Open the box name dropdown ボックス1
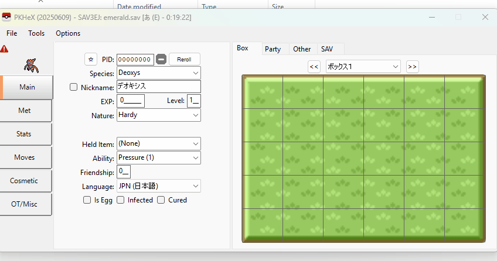 [x=363, y=67]
